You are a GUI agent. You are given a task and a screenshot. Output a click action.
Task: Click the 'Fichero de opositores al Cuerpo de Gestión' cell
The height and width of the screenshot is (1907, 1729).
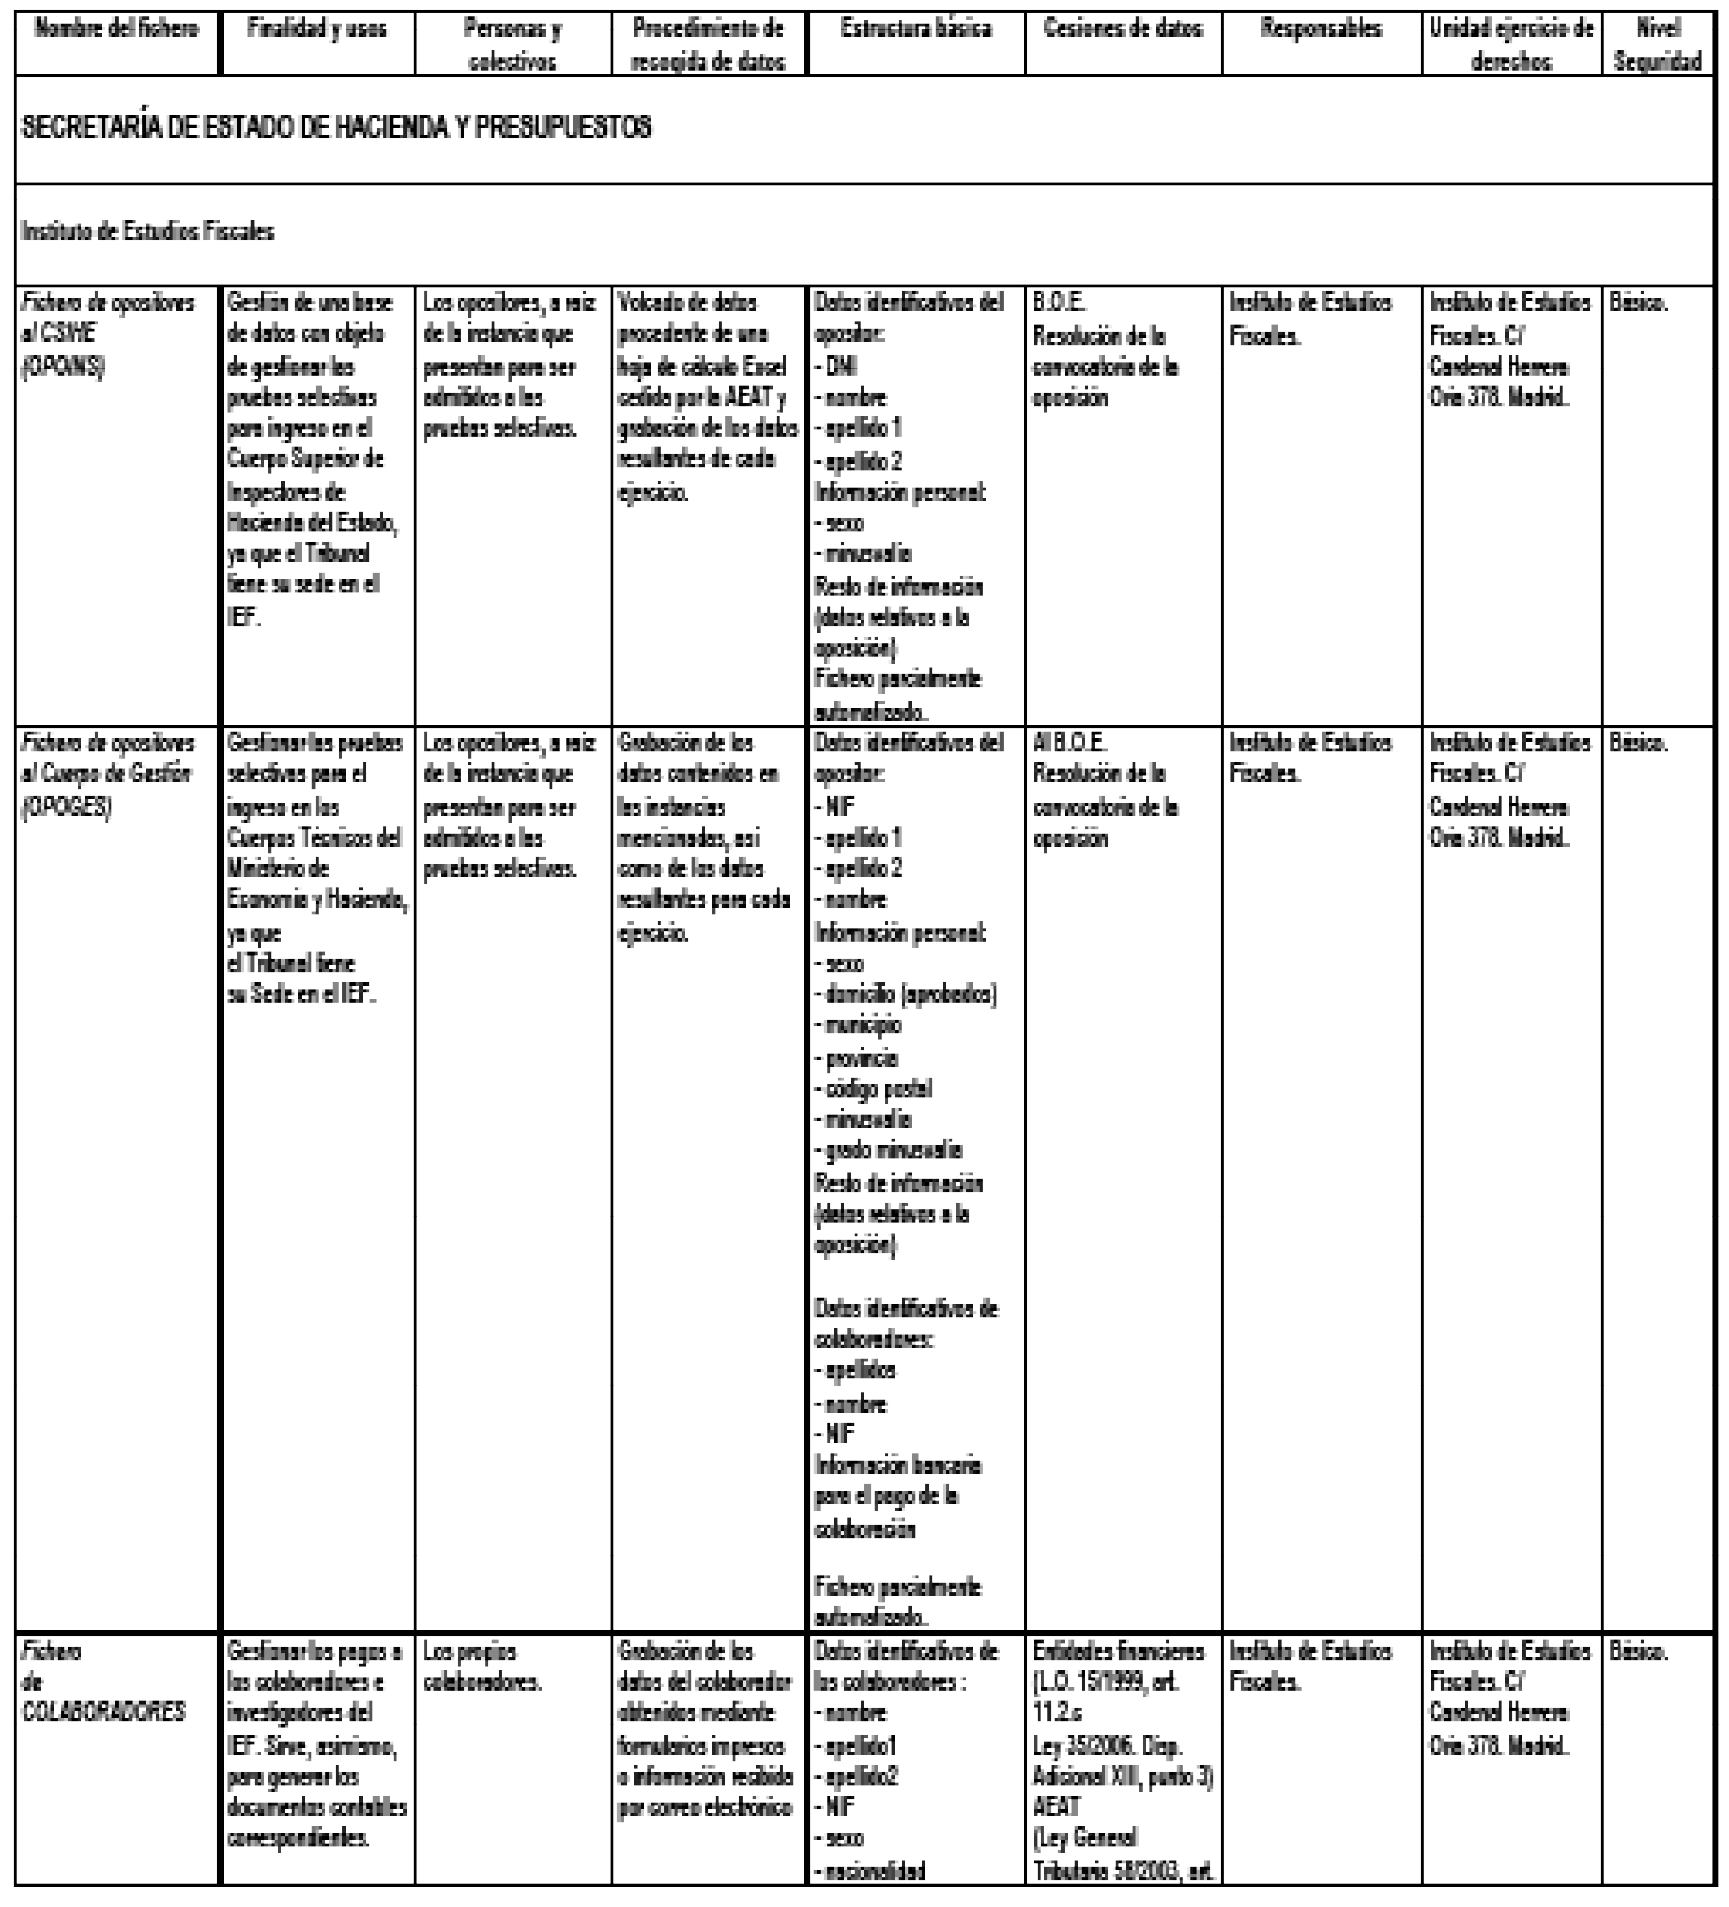[x=117, y=1178]
